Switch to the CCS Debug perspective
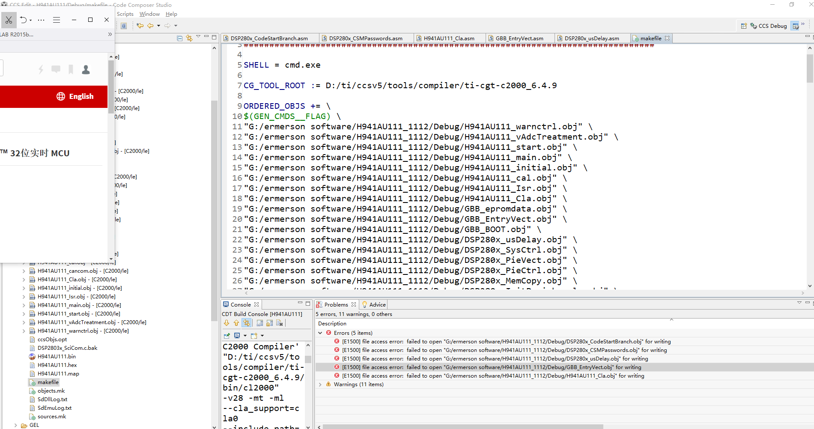The width and height of the screenshot is (814, 429). (x=769, y=26)
